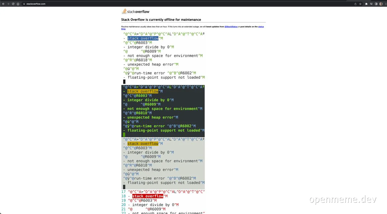The image size is (387, 214).
Task: Click "unexpected heap error" in the white block
Action: 151,64
